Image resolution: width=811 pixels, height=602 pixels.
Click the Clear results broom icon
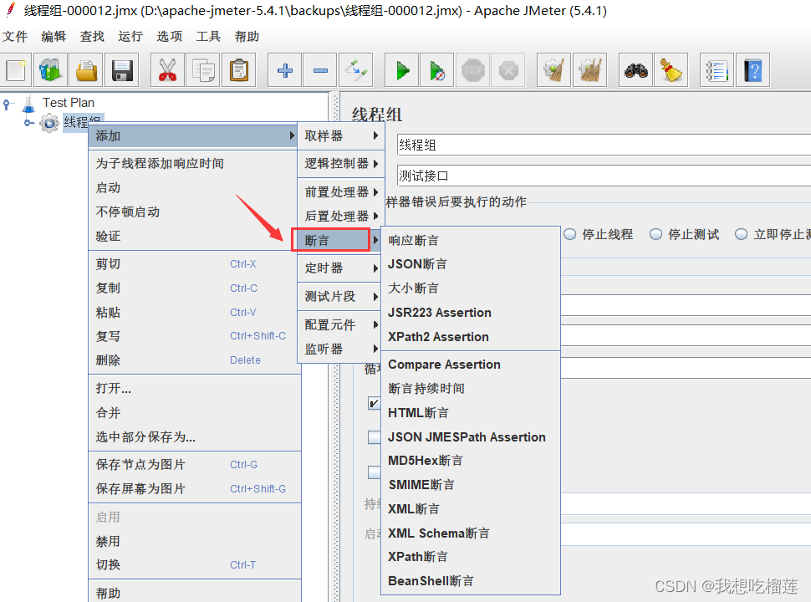click(554, 70)
